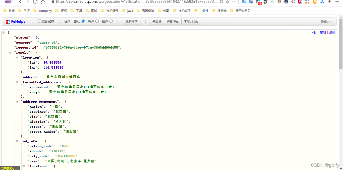The image size is (343, 170).
Task: Collapse the "address_component" node
Action: (17, 102)
